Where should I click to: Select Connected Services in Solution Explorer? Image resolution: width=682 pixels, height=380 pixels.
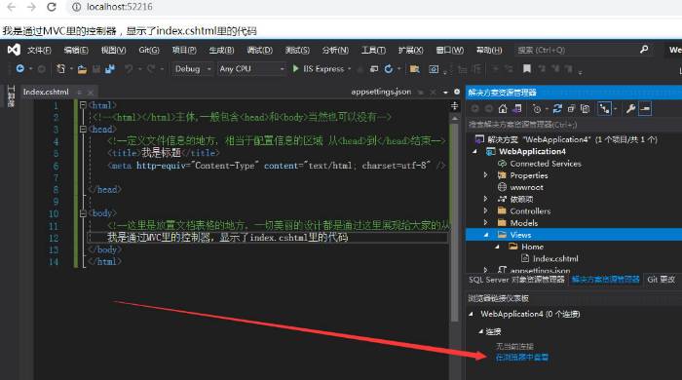(x=546, y=164)
